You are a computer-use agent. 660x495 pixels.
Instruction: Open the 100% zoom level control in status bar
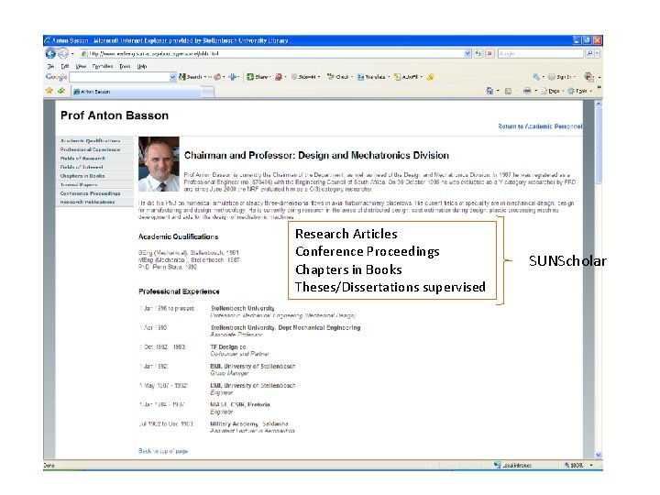[x=577, y=465]
